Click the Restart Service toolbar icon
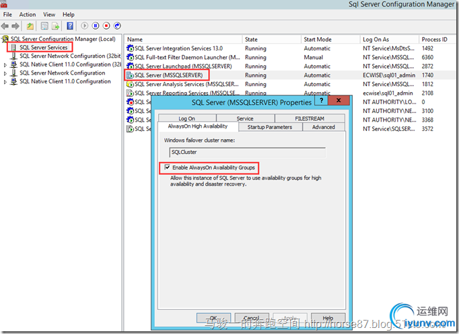The width and height of the screenshot is (459, 334). (117, 26)
